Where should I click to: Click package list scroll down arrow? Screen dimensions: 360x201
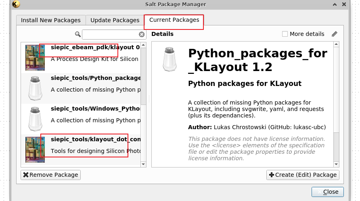(x=144, y=164)
